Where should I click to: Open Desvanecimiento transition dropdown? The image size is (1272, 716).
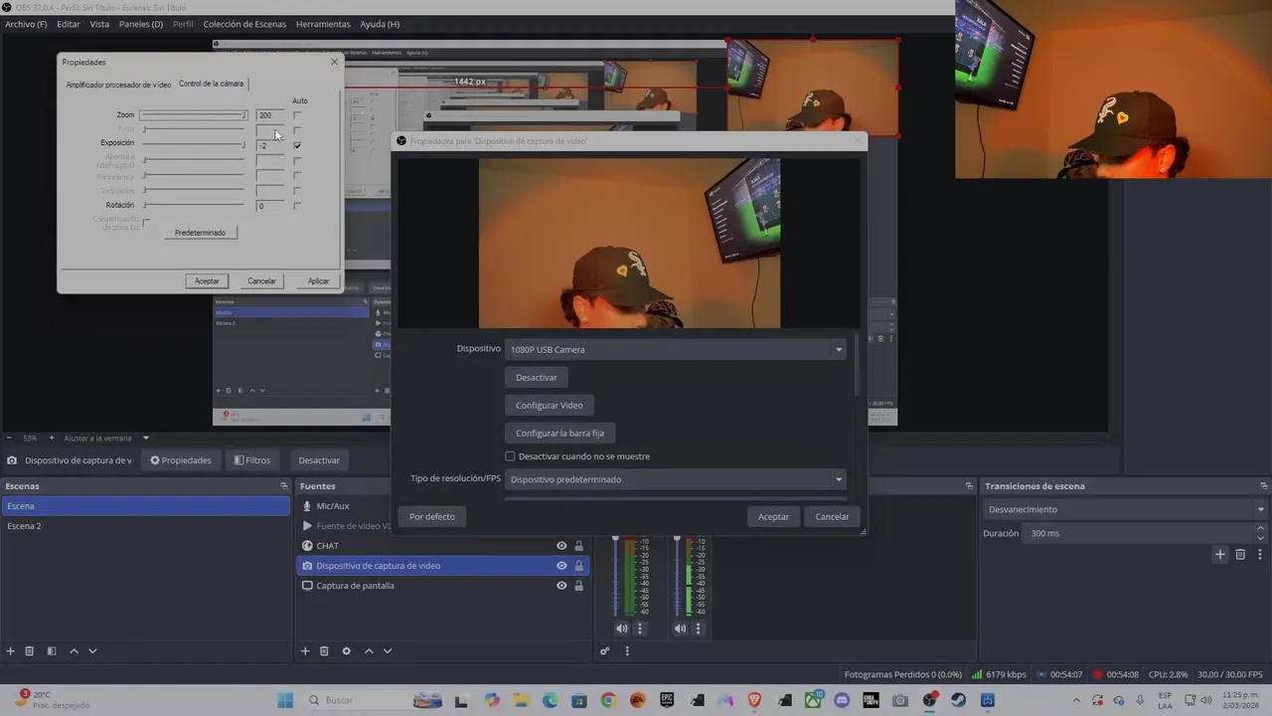(x=1127, y=509)
